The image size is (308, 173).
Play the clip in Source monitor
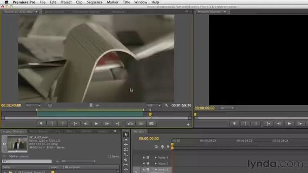coord(96,124)
